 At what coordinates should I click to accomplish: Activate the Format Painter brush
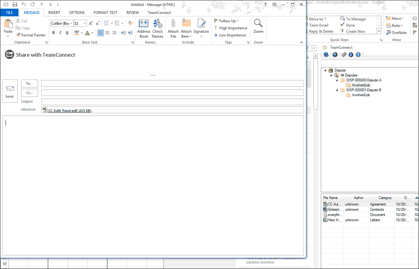tap(31, 35)
